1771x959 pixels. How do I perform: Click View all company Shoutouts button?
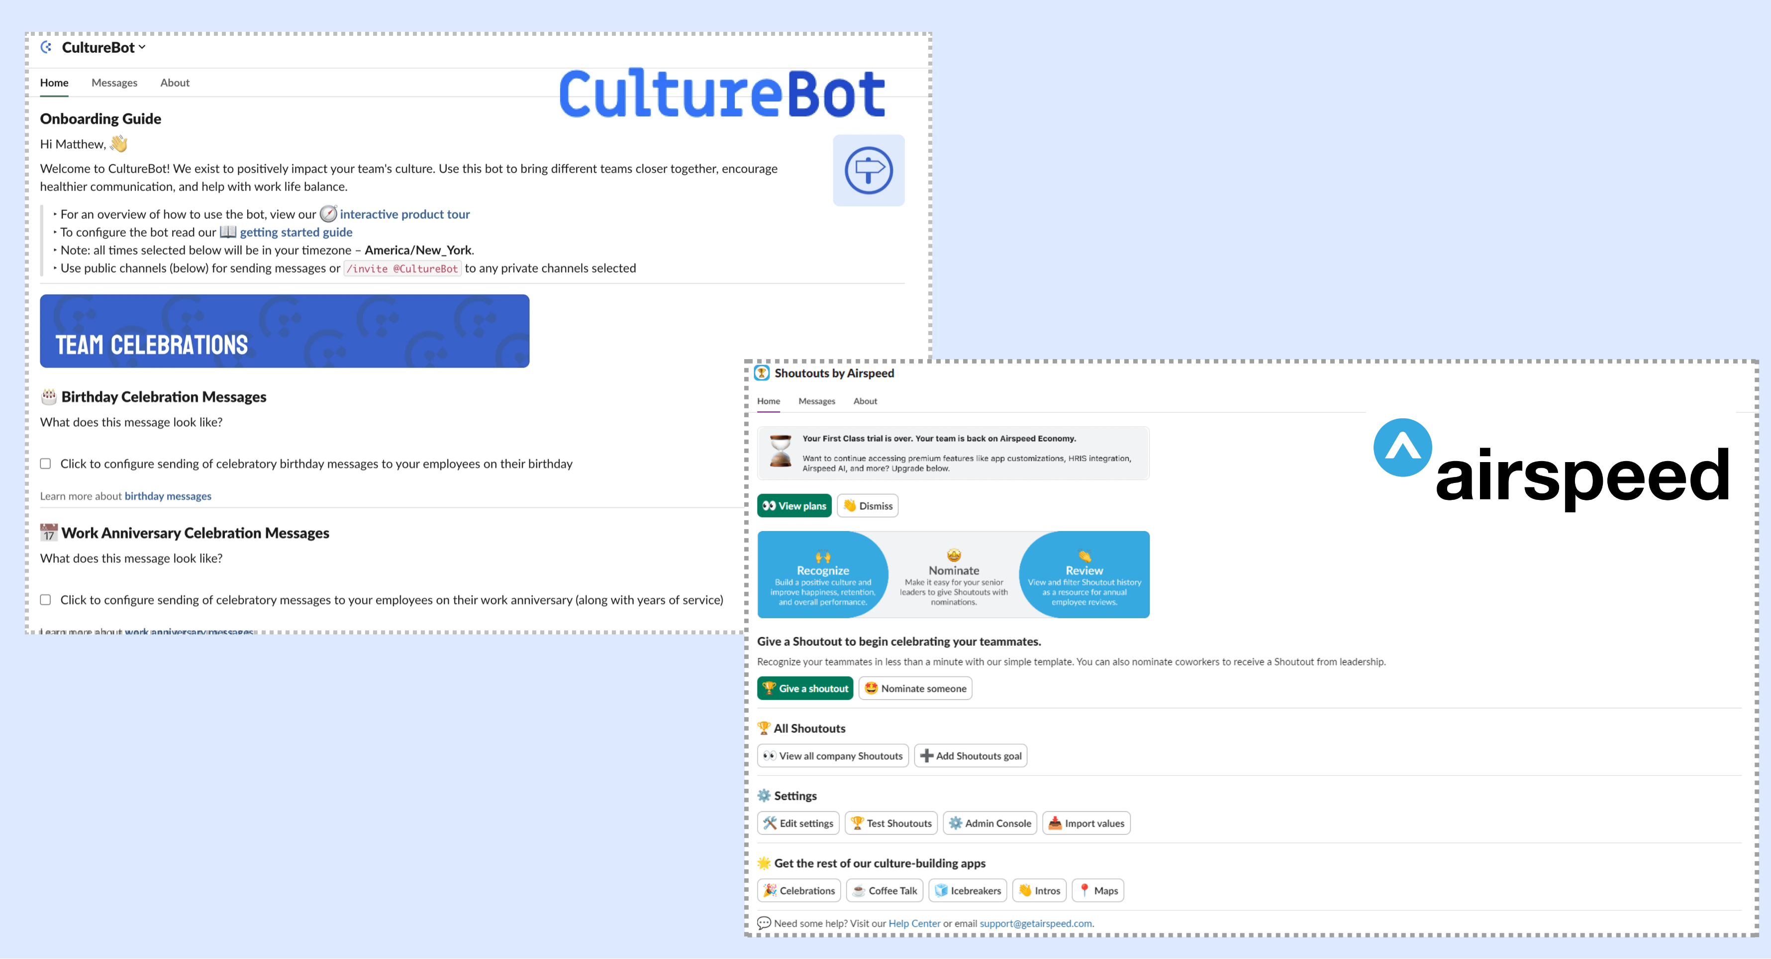[833, 756]
